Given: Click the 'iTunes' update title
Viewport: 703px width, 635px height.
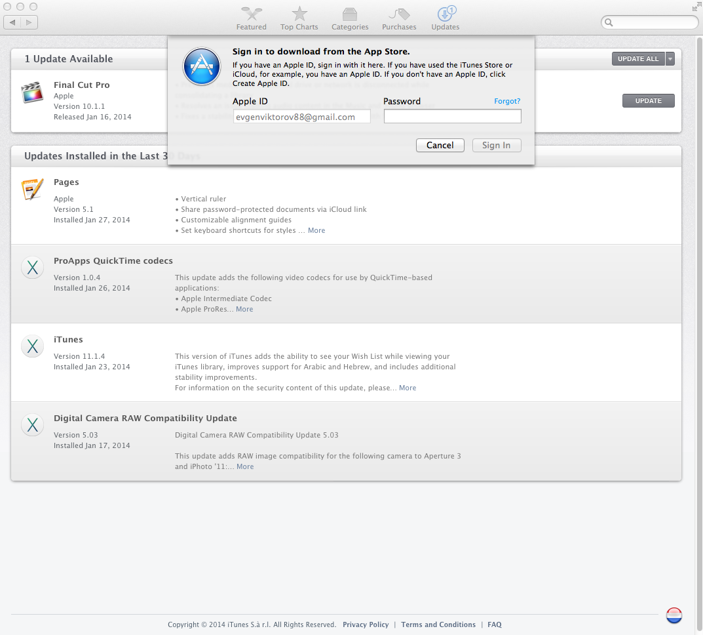Looking at the screenshot, I should 68,339.
